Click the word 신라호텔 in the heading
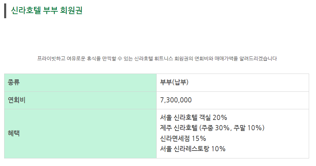The height and width of the screenshot is (166, 316). pos(26,10)
